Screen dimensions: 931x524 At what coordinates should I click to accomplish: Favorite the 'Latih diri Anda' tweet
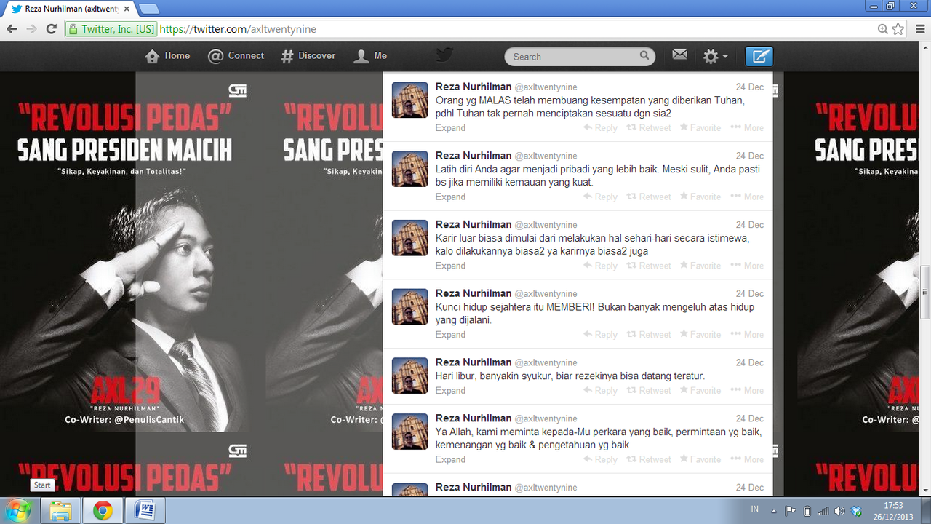[x=700, y=197]
